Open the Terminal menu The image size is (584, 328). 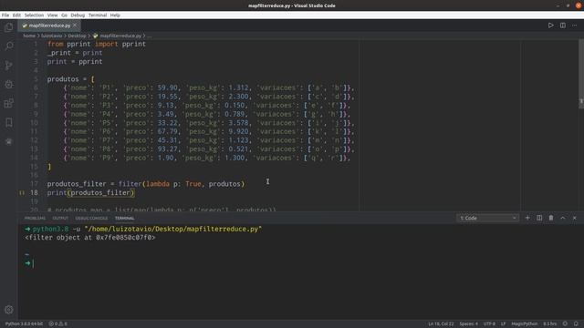(x=98, y=15)
